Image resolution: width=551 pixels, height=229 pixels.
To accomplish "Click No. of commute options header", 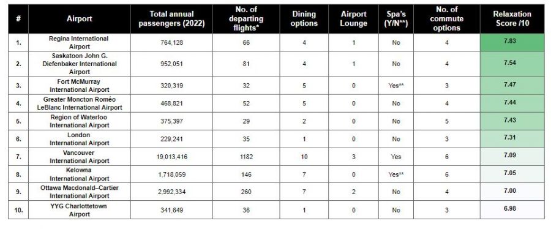I will click(447, 19).
